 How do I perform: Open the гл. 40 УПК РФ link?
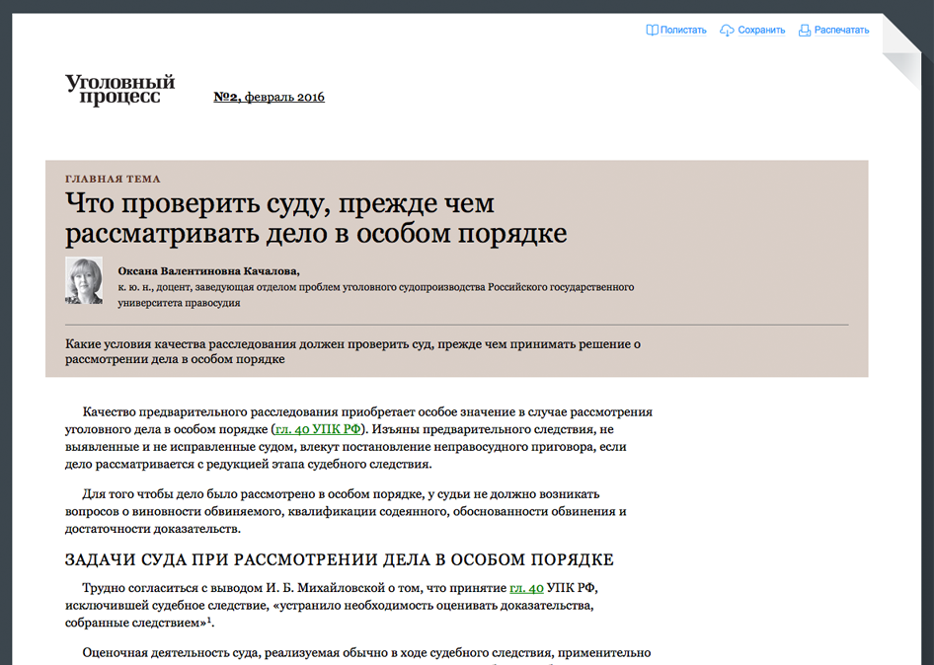pyautogui.click(x=318, y=429)
